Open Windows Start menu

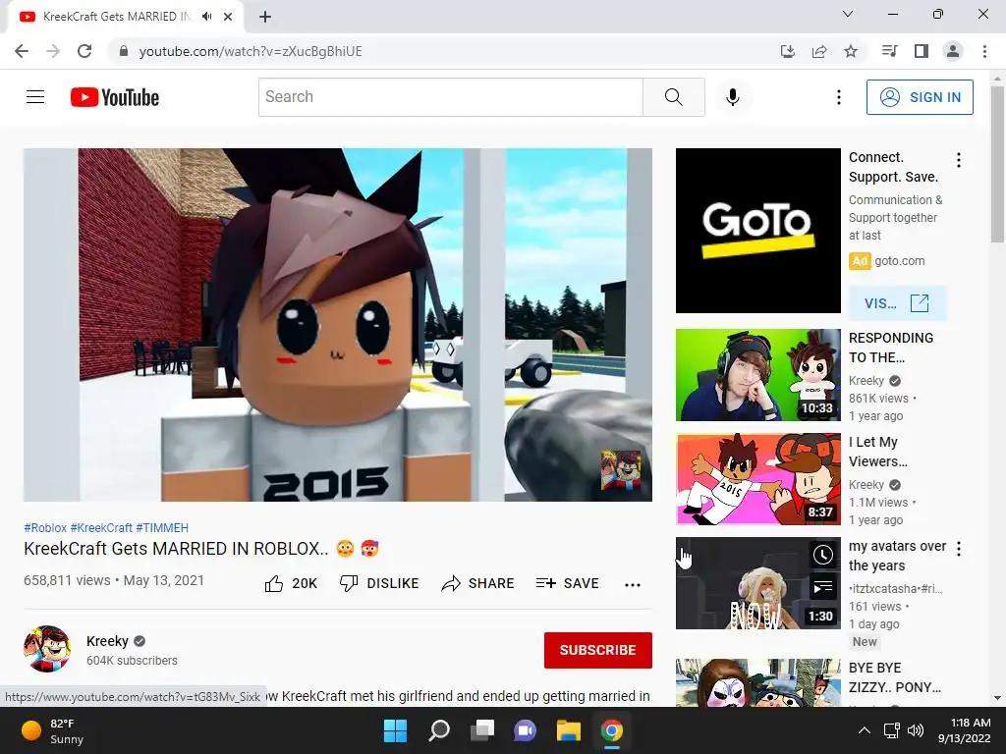pyautogui.click(x=395, y=730)
